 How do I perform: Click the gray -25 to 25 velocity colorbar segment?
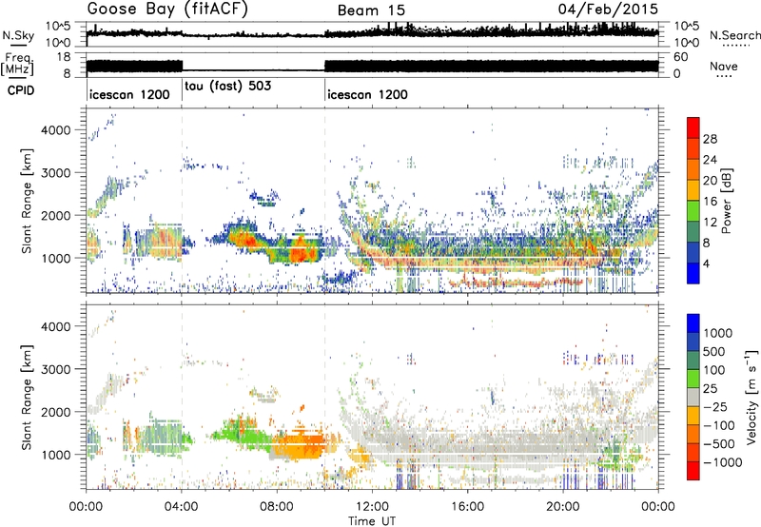[693, 397]
